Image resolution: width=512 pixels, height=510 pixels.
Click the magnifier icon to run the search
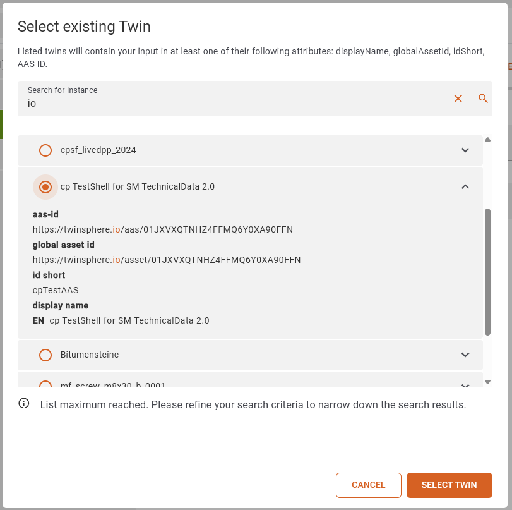click(483, 99)
